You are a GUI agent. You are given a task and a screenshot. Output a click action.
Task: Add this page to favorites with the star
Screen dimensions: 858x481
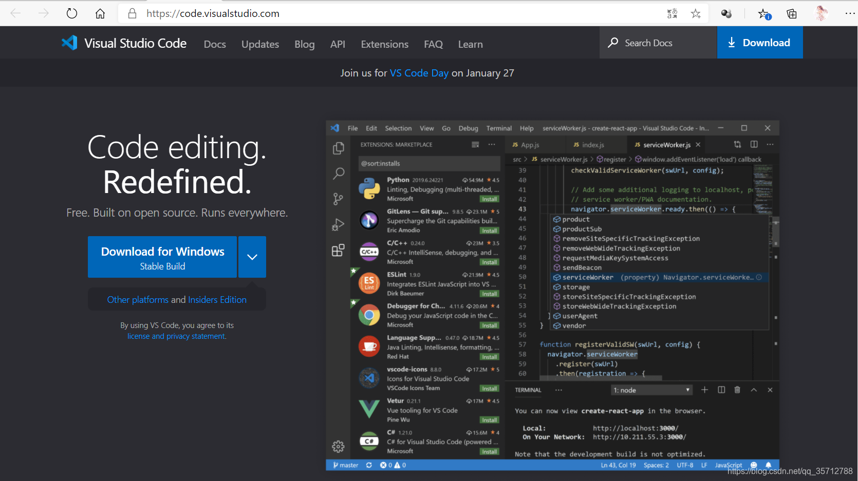[x=696, y=14]
